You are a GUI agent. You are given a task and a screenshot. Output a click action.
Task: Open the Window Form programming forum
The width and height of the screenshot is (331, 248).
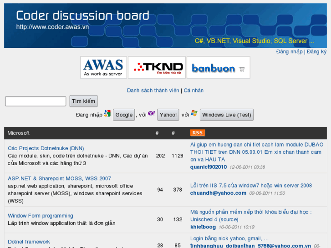41,216
